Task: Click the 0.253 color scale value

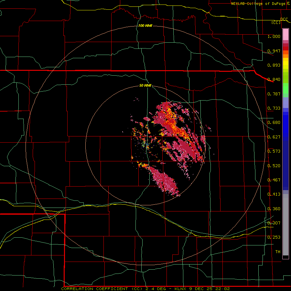Action: [x=274, y=237]
